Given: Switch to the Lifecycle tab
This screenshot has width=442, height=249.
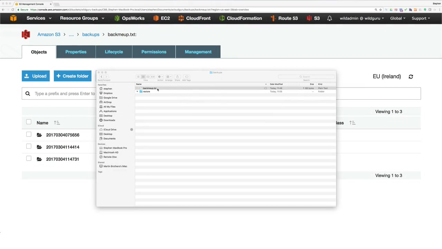Looking at the screenshot, I should (x=114, y=52).
